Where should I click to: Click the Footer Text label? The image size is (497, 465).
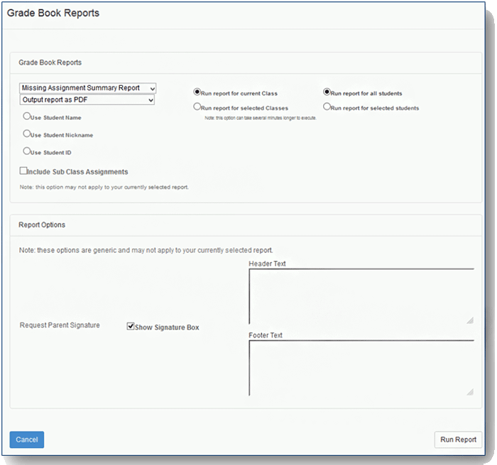tap(266, 335)
